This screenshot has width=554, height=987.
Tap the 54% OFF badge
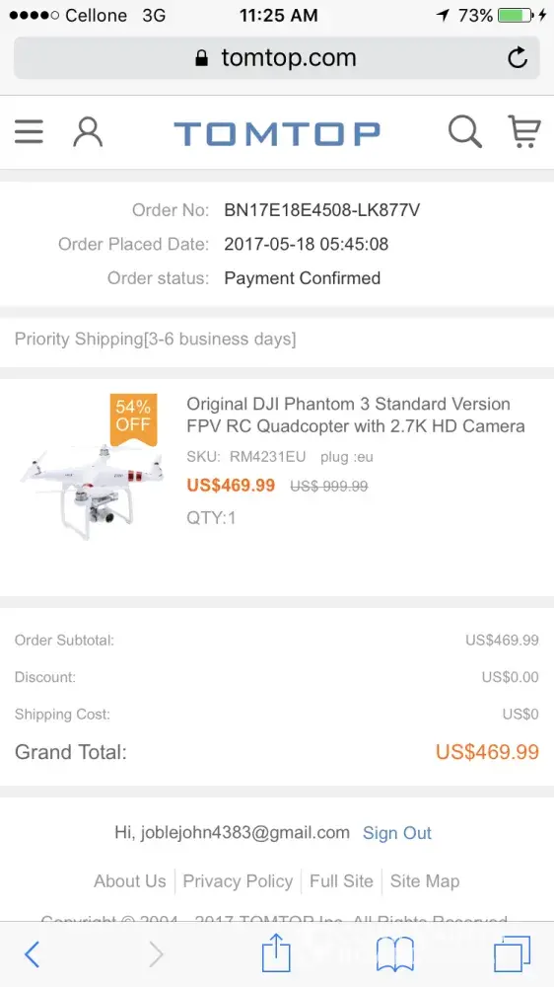tap(133, 417)
